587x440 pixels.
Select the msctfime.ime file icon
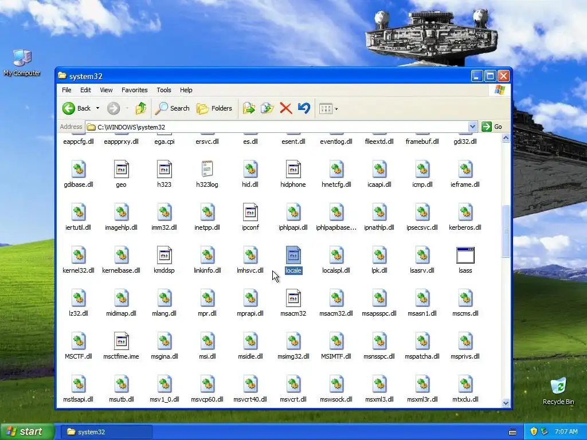pos(121,341)
